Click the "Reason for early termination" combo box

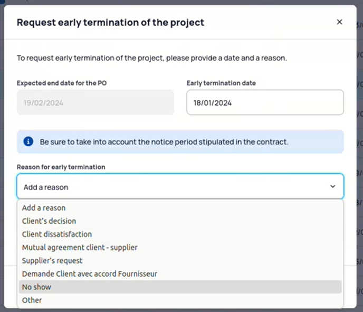[x=180, y=186]
